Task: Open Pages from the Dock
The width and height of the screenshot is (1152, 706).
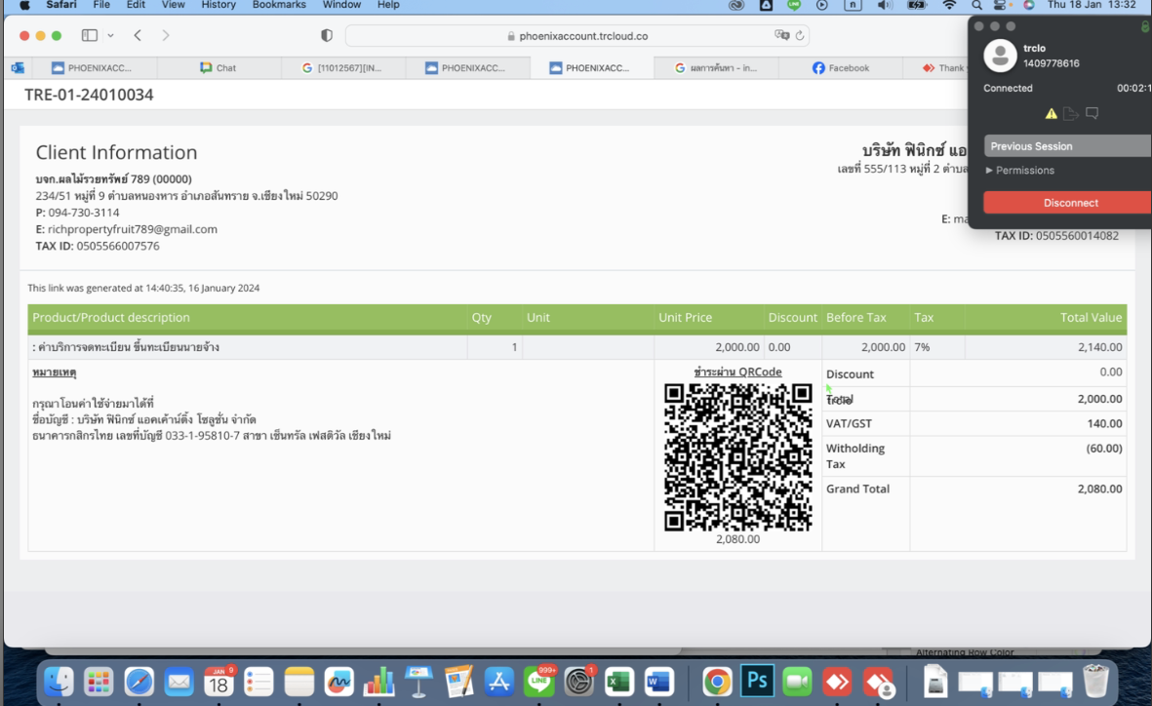Action: (x=459, y=682)
